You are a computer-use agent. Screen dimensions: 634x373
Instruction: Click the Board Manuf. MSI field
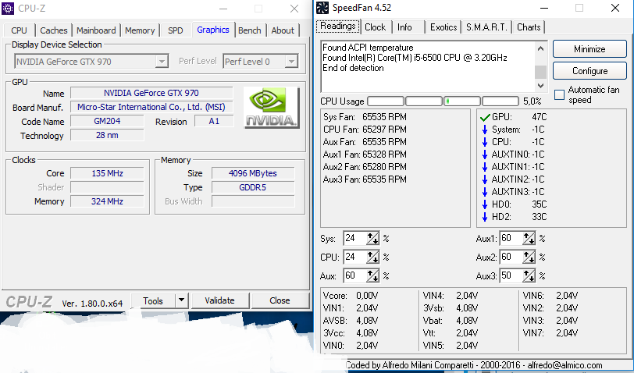pyautogui.click(x=151, y=107)
